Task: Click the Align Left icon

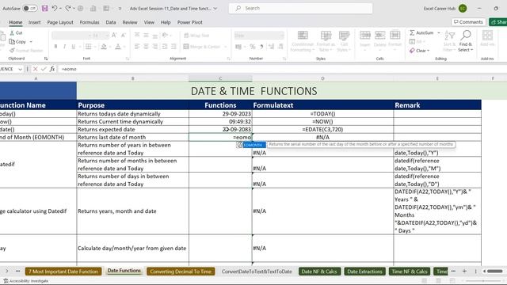Action: 137,47
